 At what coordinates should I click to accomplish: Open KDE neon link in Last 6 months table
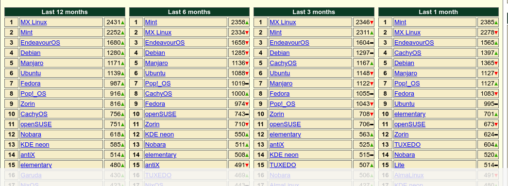click(159, 135)
